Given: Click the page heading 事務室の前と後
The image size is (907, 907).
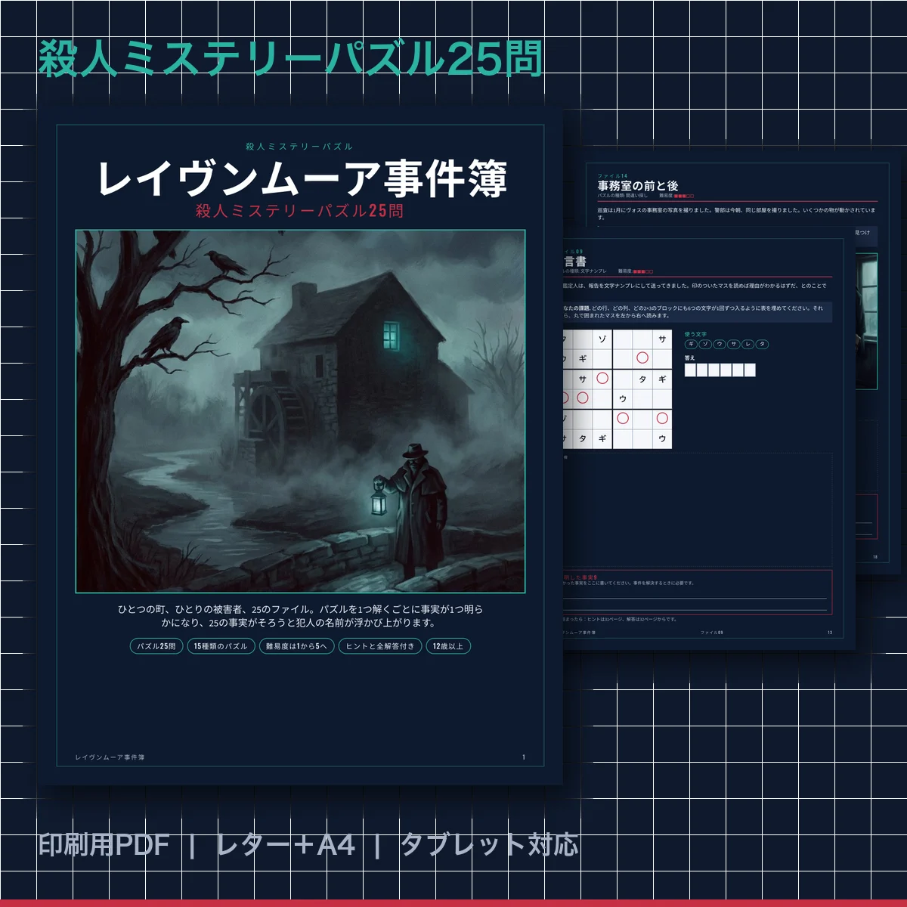Looking at the screenshot, I should coord(638,186).
